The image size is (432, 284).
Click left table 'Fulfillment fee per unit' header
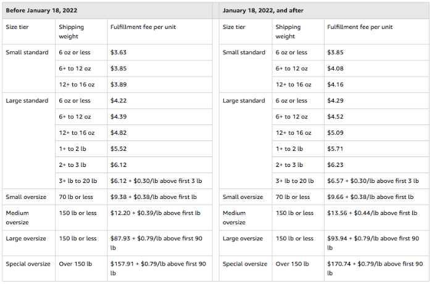143,27
